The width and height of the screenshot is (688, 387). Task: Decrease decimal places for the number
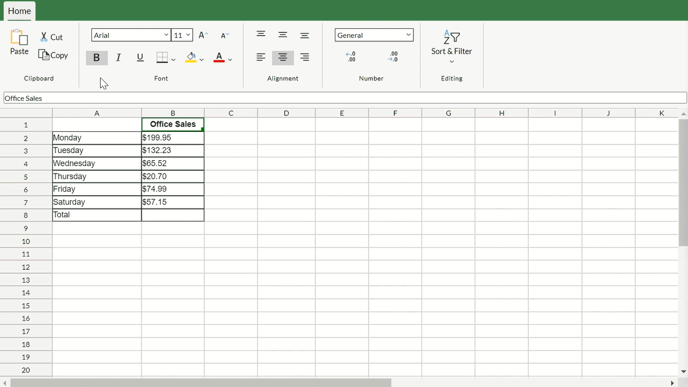[x=393, y=57]
